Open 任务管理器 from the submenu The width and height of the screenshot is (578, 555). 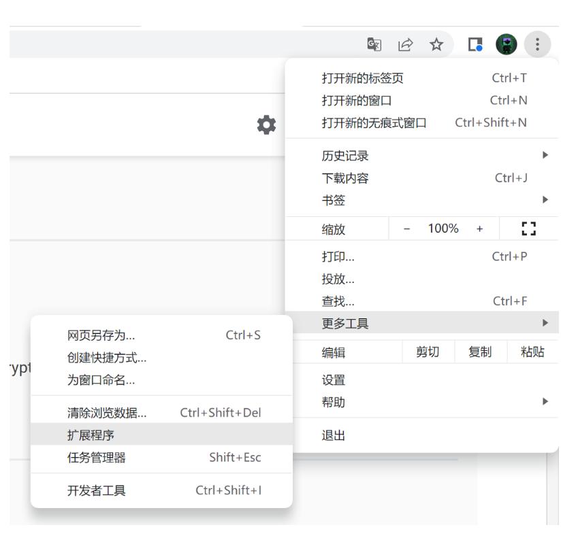161,457
